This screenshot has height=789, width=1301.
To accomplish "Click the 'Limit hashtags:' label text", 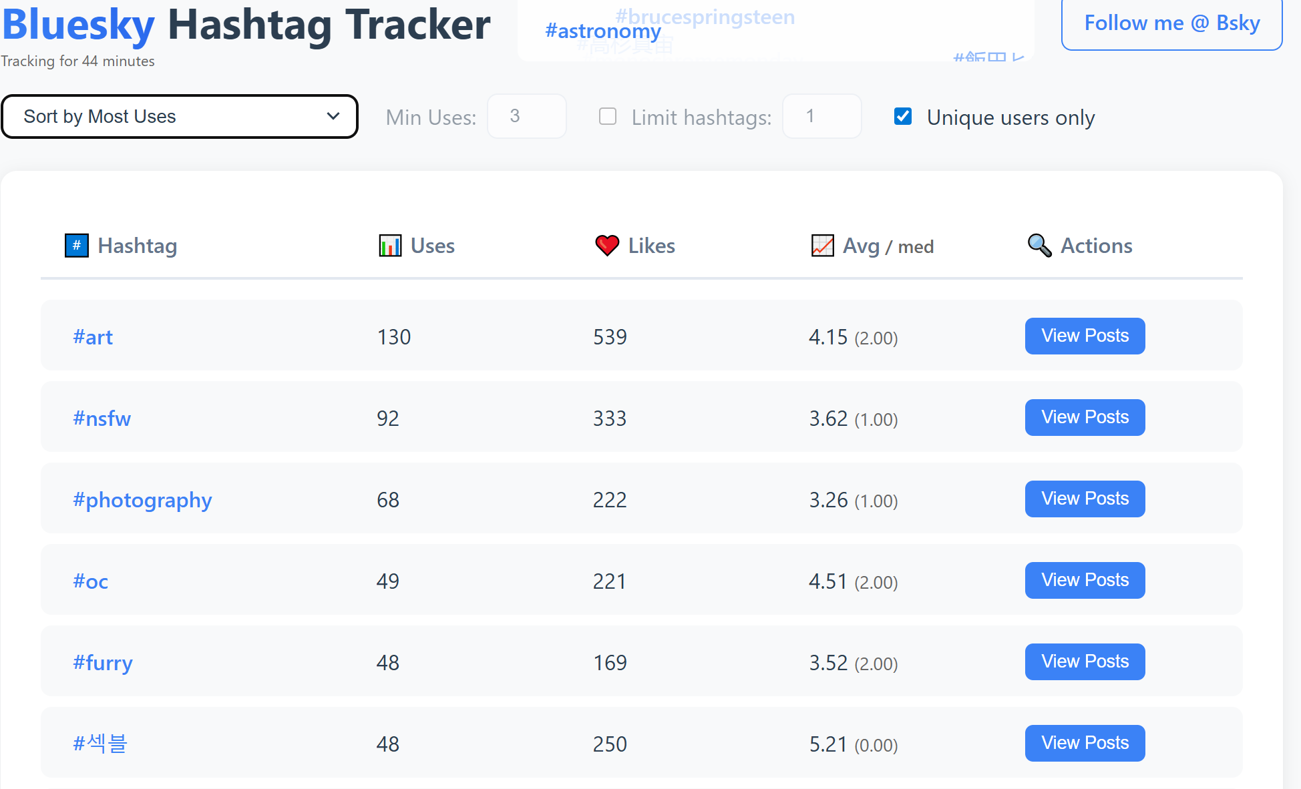I will (702, 117).
